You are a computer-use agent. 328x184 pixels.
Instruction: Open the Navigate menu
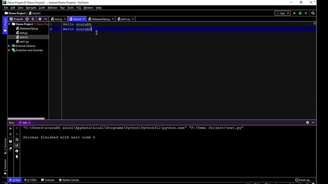pyautogui.click(x=31, y=8)
